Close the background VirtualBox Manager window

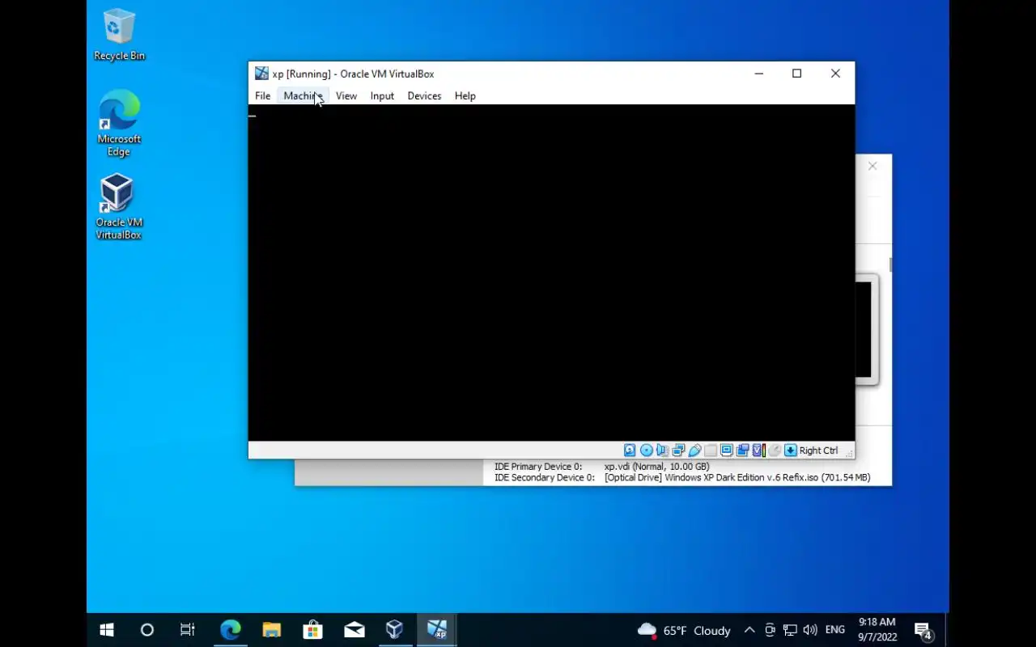pos(873,166)
